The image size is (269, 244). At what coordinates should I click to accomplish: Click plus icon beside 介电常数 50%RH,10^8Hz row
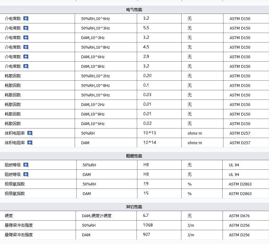[26, 47]
